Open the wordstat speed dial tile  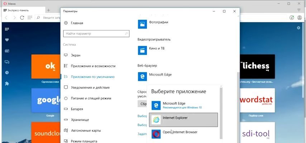tap(257, 100)
